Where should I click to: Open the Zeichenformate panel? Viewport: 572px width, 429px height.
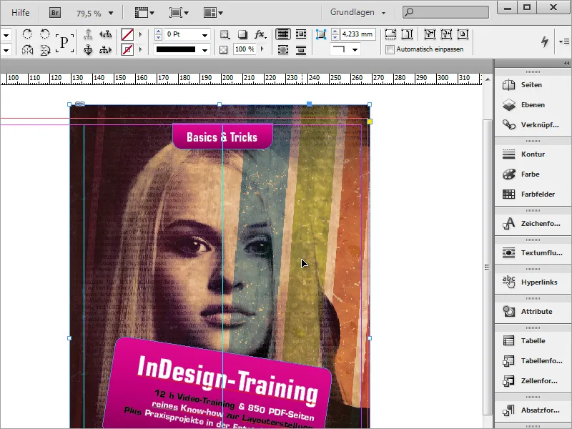tap(533, 224)
